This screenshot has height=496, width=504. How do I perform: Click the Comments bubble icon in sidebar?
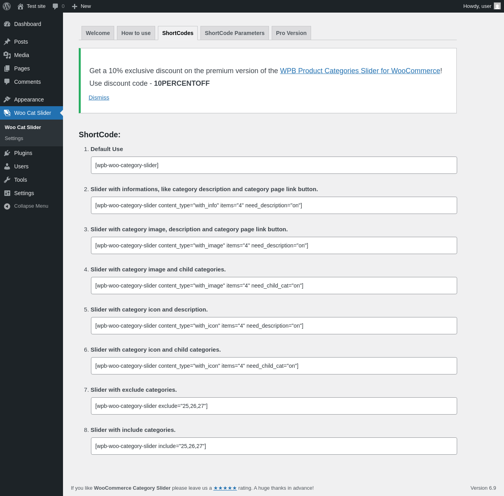(7, 82)
